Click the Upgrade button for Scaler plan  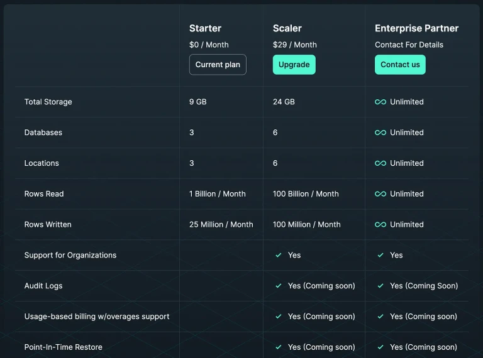pyautogui.click(x=294, y=65)
